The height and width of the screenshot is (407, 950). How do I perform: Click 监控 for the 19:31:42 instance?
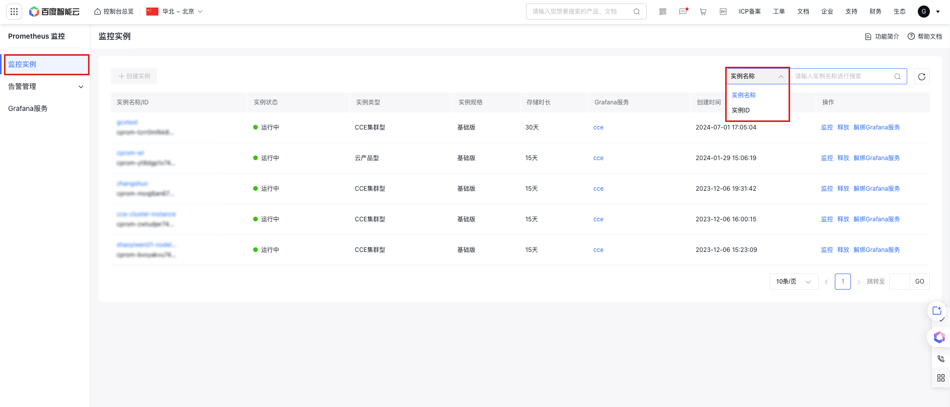pyautogui.click(x=827, y=189)
